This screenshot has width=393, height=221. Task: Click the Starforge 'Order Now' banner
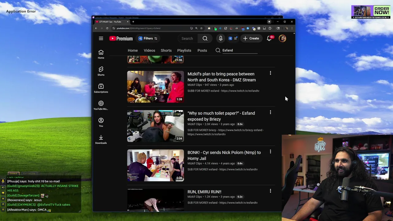(371, 12)
